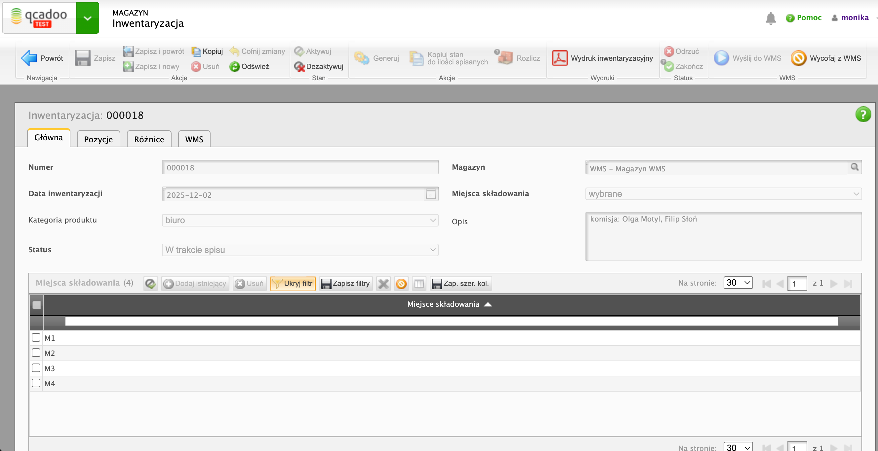Image resolution: width=878 pixels, height=451 pixels.
Task: Click the Ukryj filtr button
Action: [x=293, y=283]
